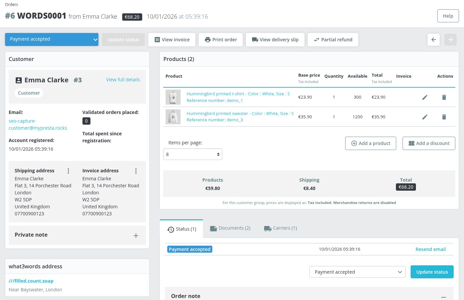Image resolution: width=464 pixels, height=300 pixels.
Task: Switch to the Documents (2) tab
Action: point(230,228)
